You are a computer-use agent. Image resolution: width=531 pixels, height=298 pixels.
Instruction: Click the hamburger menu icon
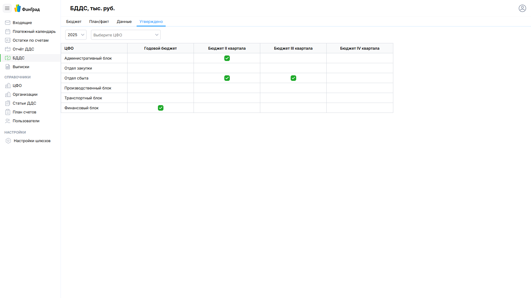coord(7,8)
